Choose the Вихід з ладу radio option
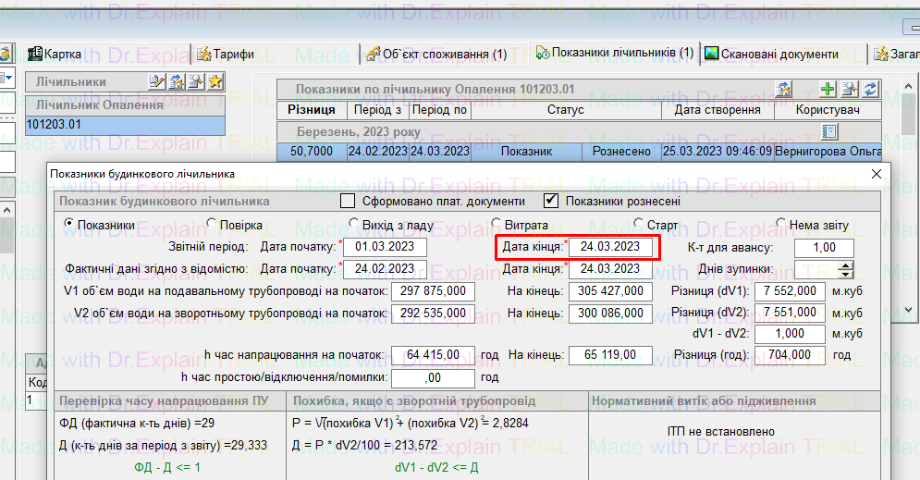The image size is (920, 480). click(x=355, y=224)
